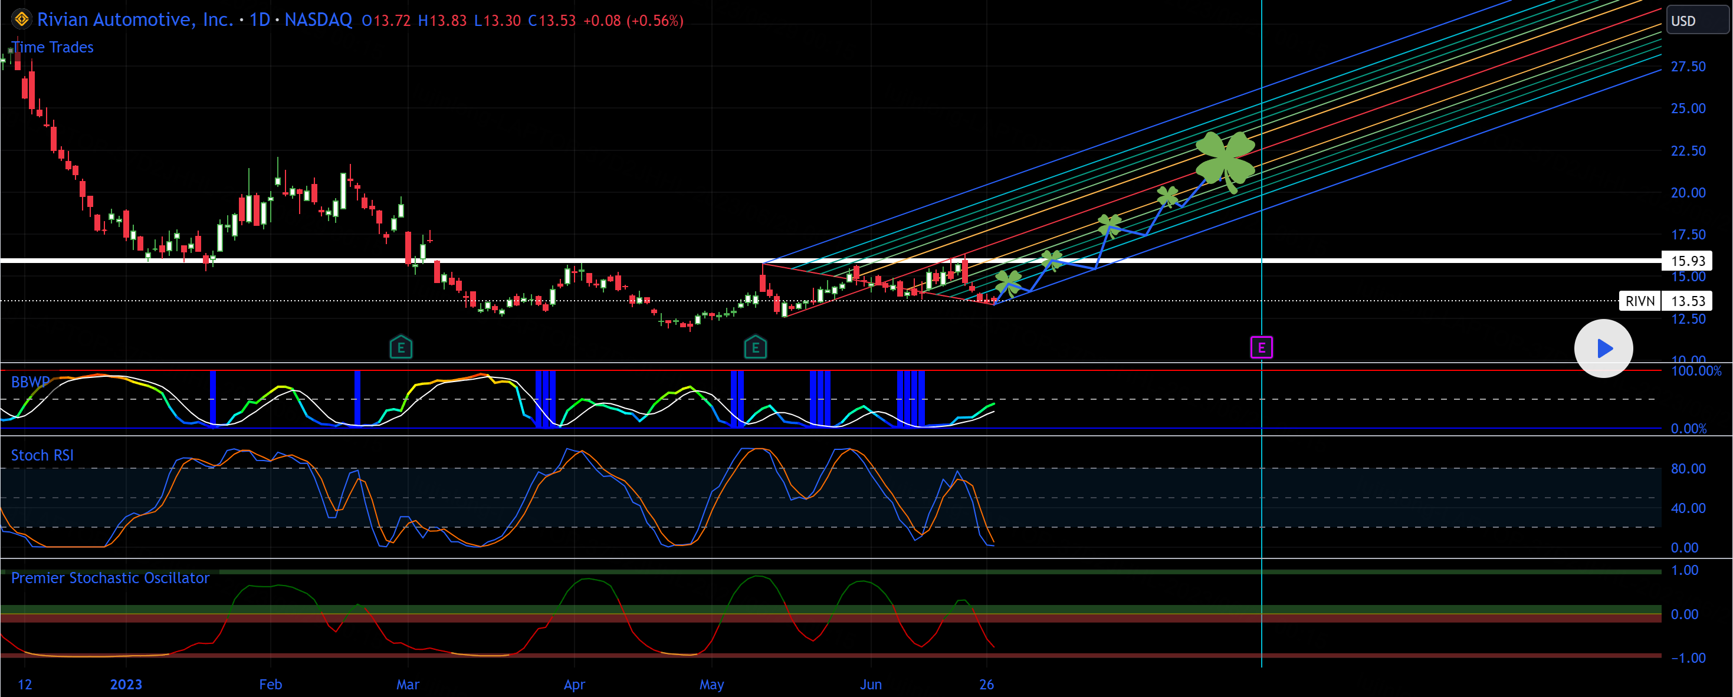1733x697 pixels.
Task: Click the 13.53 current price label
Action: [1687, 301]
